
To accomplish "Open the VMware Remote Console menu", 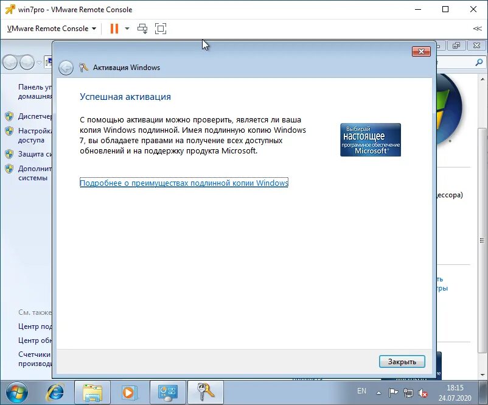I will point(51,29).
